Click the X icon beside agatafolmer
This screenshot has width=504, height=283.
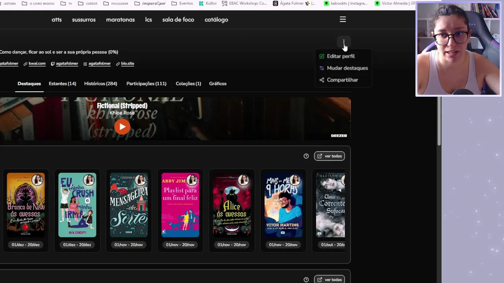point(85,64)
